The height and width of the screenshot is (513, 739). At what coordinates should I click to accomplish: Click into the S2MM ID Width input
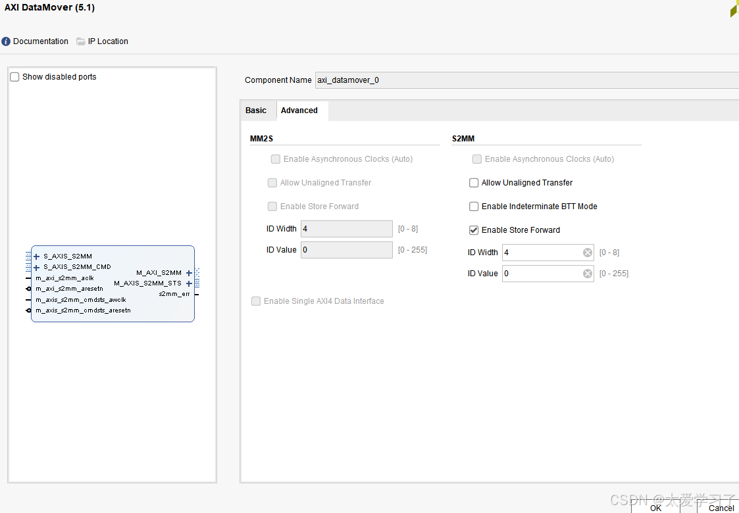coord(540,253)
